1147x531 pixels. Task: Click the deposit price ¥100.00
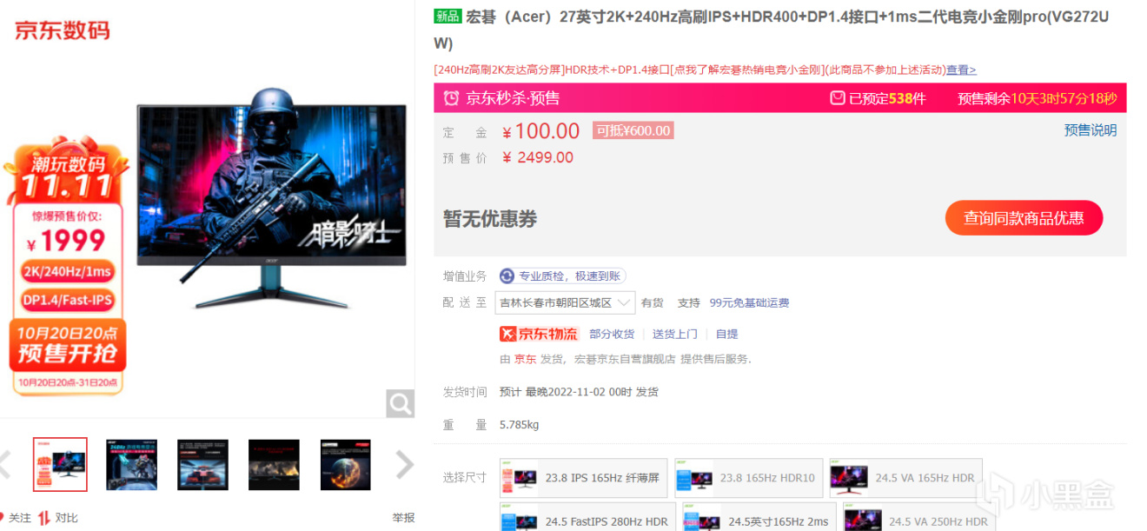[x=540, y=131]
